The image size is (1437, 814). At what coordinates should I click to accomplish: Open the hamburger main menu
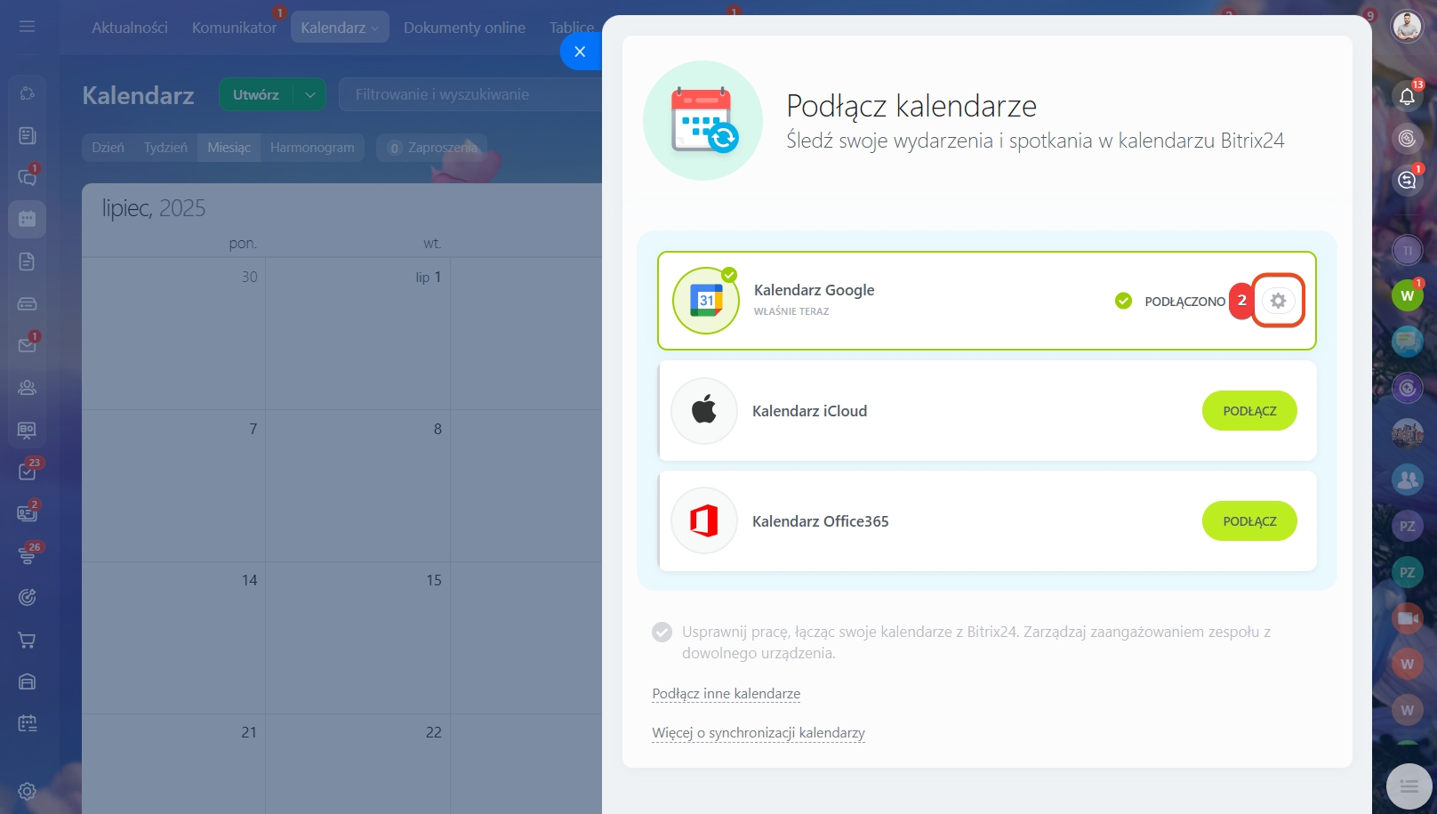click(27, 27)
